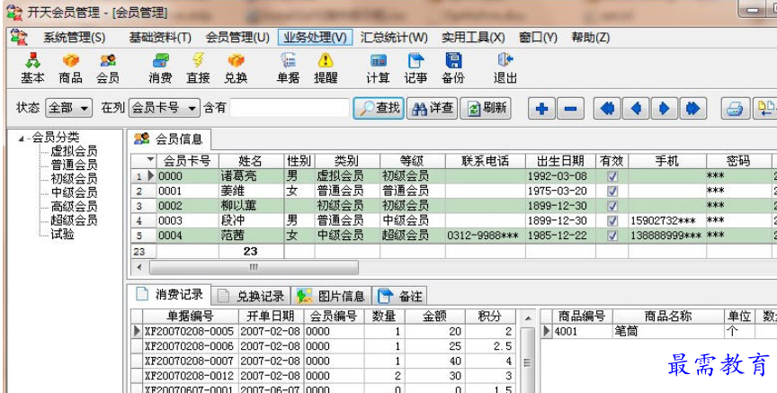
Task: Select record XF20070208-0006 row
Action: click(x=324, y=346)
